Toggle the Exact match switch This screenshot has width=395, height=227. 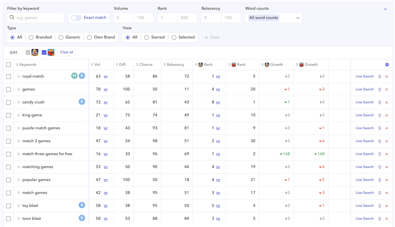coord(76,18)
